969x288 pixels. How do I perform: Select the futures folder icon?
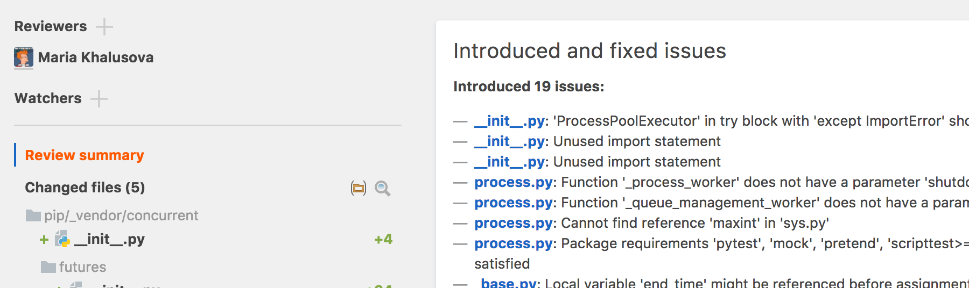(x=48, y=267)
